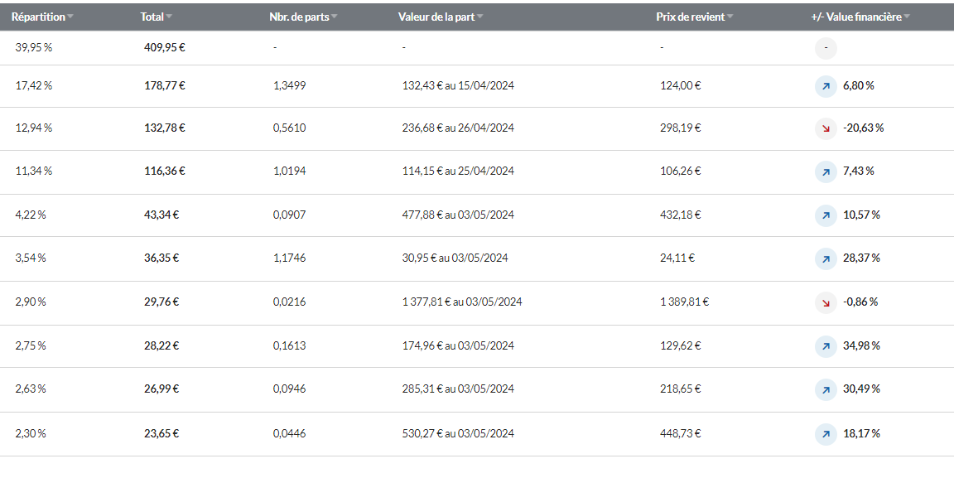Sort by Valeur de la part arrow
This screenshot has width=954, height=478.
[x=479, y=17]
